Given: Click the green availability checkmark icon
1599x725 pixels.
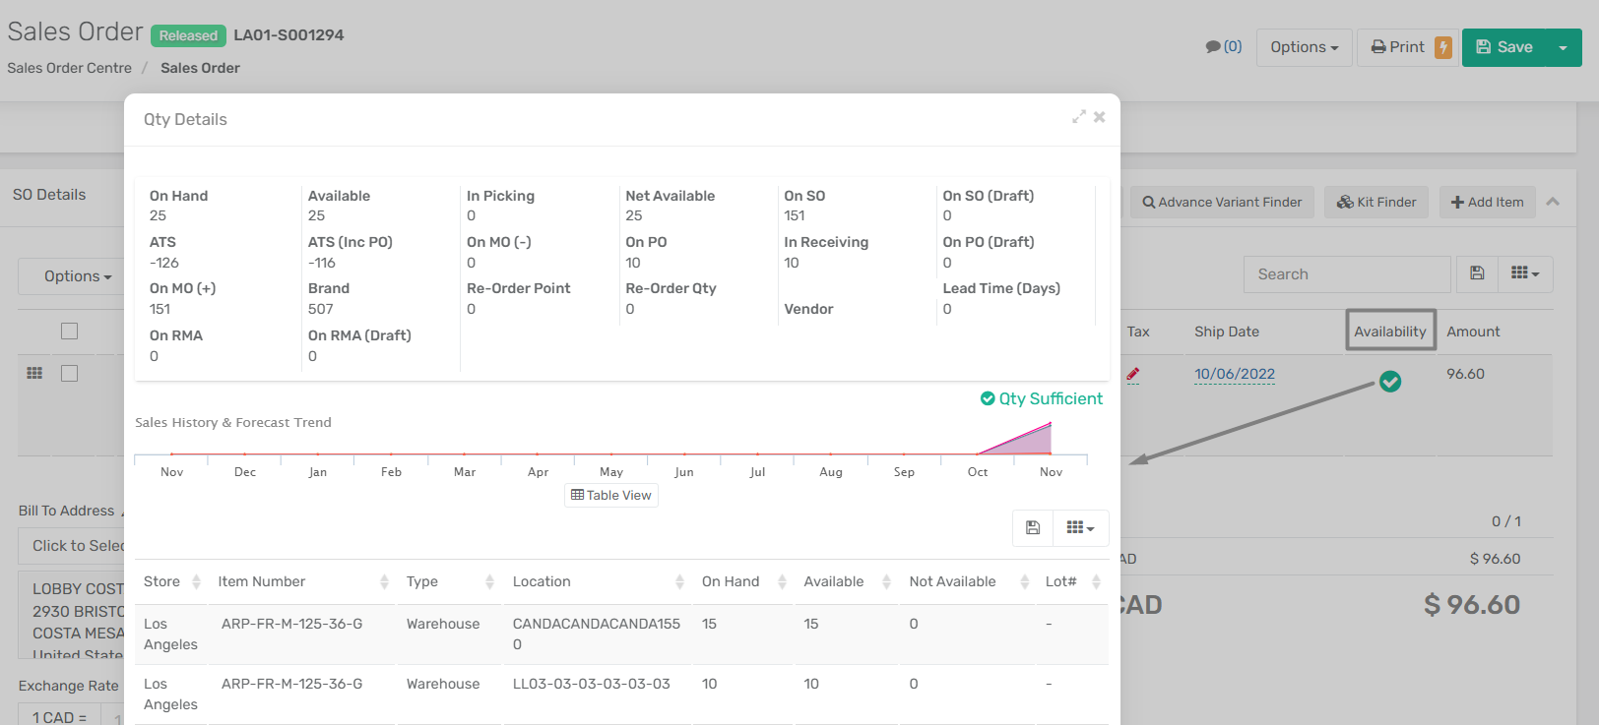Looking at the screenshot, I should (1390, 381).
